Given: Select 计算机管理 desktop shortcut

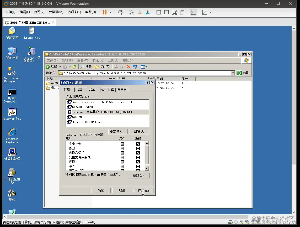Looking at the screenshot, I should pos(12,154).
